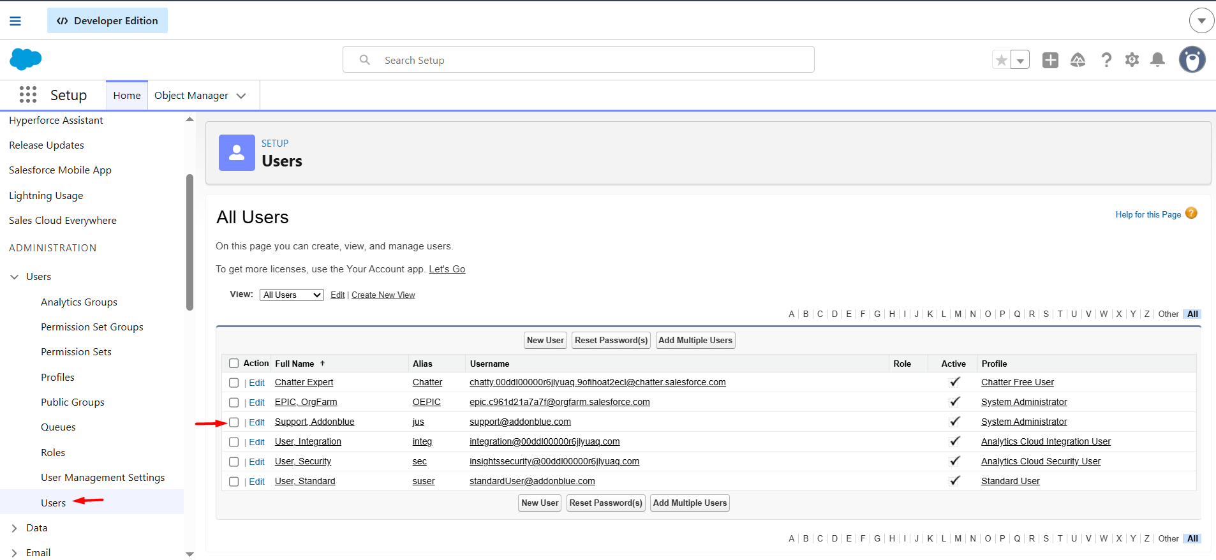Filter users by letter S in top index
This screenshot has height=560, width=1216.
1046,314
